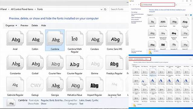
Task: Click highlighted address bar in top-right window
Action: [158, 5]
